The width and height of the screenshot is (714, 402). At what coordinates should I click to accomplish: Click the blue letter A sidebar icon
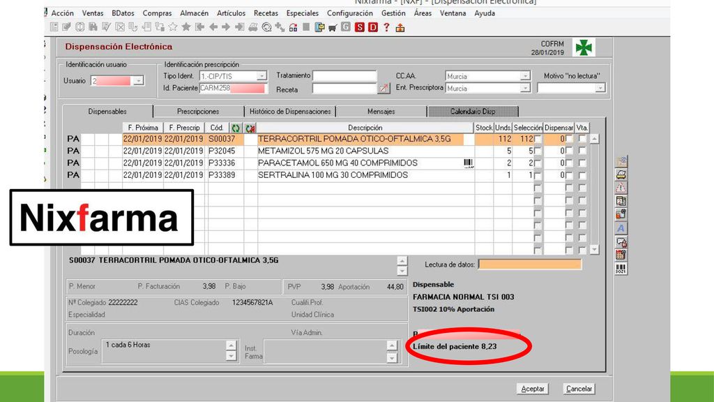621,228
